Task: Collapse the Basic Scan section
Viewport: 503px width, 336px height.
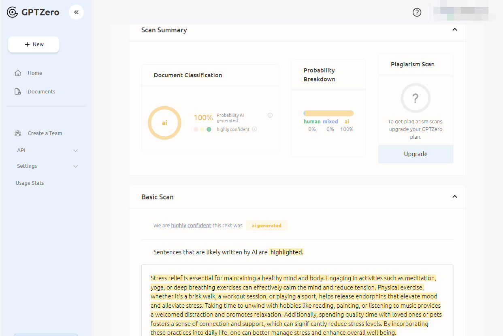Action: pyautogui.click(x=454, y=197)
